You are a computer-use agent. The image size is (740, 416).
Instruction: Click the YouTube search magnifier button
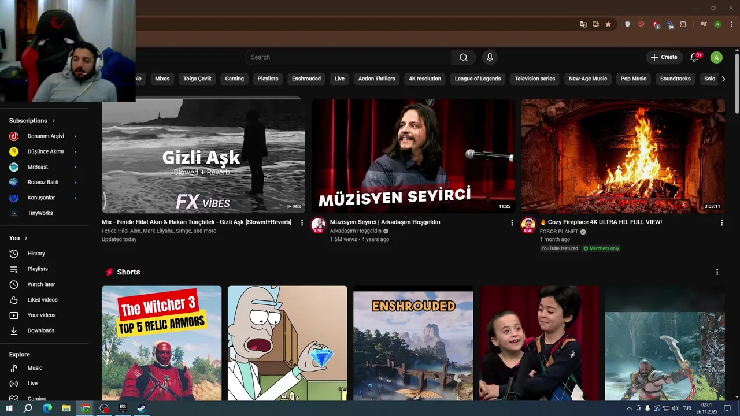pyautogui.click(x=464, y=57)
